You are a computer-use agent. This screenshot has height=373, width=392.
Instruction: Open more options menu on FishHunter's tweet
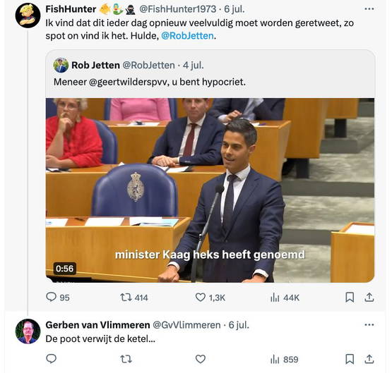(x=369, y=9)
